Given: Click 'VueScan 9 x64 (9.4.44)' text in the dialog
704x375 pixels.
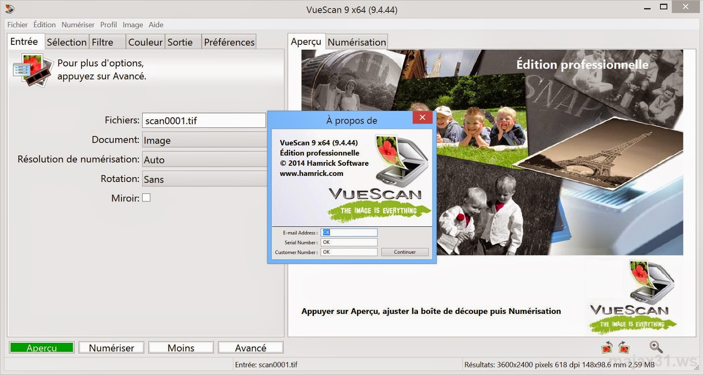Looking at the screenshot, I should coord(319,143).
